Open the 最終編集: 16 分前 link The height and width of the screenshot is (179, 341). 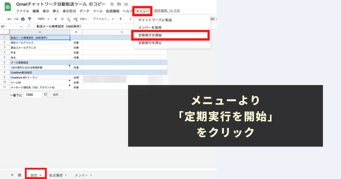pyautogui.click(x=167, y=11)
